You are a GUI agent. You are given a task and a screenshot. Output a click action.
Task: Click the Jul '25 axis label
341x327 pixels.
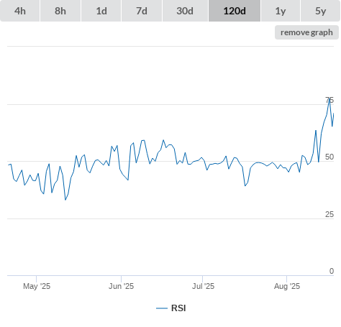point(203,286)
